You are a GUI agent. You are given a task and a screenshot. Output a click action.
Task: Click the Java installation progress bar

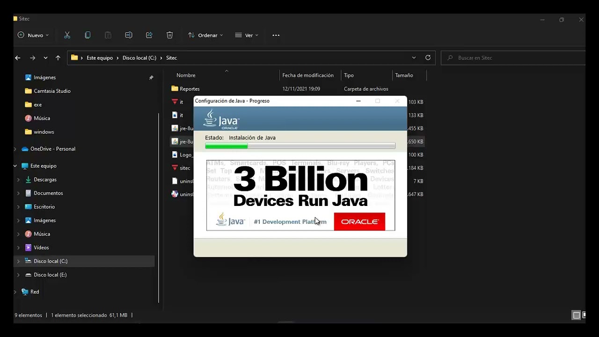coord(300,146)
